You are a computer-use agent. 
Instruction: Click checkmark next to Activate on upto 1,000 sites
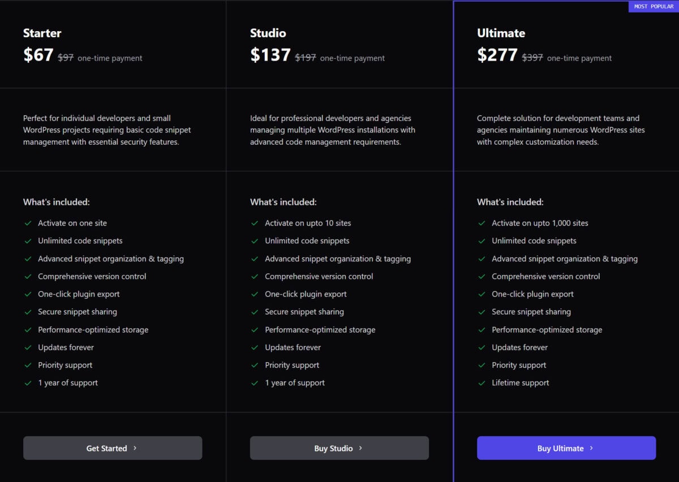pos(482,223)
